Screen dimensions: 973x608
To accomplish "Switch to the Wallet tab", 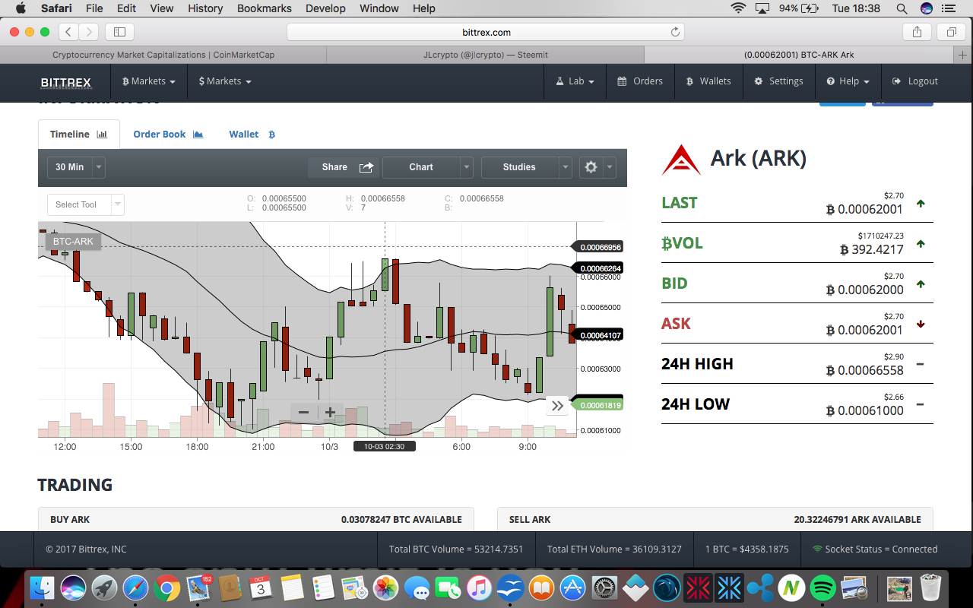I will (252, 135).
